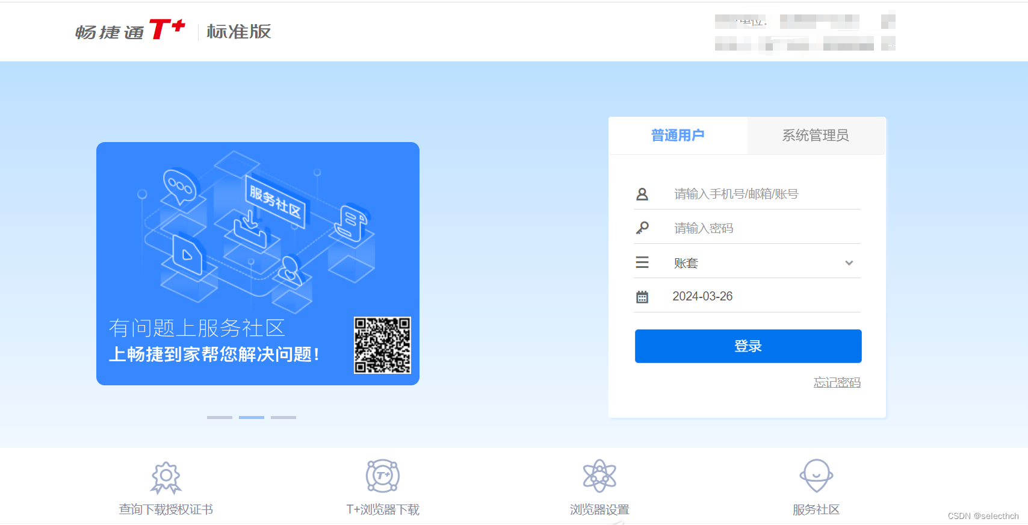1028x525 pixels.
Task: Click the T+ browser download icon
Action: pyautogui.click(x=383, y=476)
